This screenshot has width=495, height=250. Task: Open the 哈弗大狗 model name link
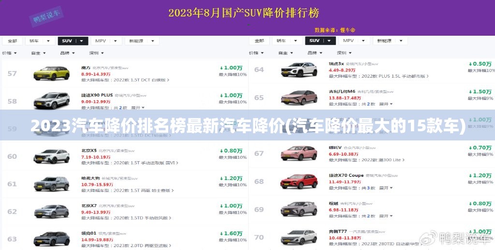(x=90, y=178)
